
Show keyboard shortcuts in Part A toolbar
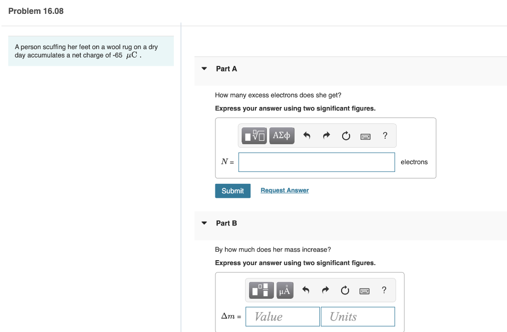(365, 137)
